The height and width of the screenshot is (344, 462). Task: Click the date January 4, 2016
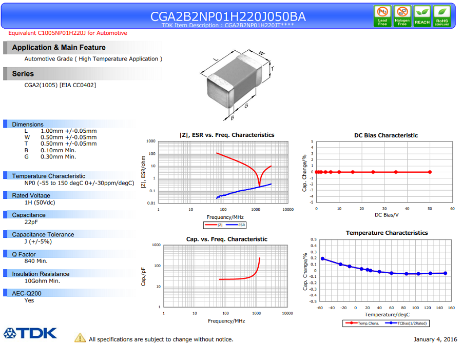pyautogui.click(x=435, y=339)
